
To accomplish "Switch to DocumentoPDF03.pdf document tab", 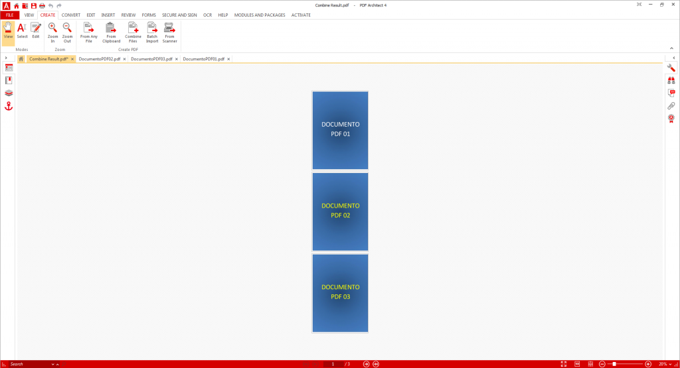I will click(151, 59).
